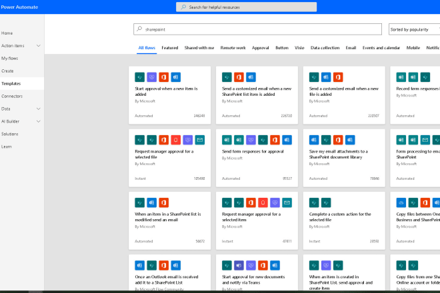Click the first Forms icon on the 'Record form responses' card
440x293 pixels.
401,77
